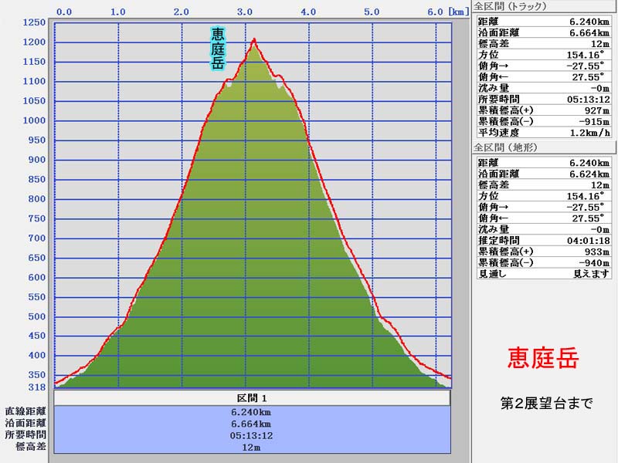This screenshot has height=463, width=618.
Task: Click the summit peak of the red track line
Action: coord(253,39)
